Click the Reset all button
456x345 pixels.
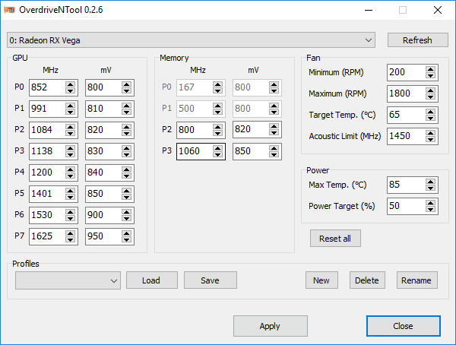pos(335,239)
